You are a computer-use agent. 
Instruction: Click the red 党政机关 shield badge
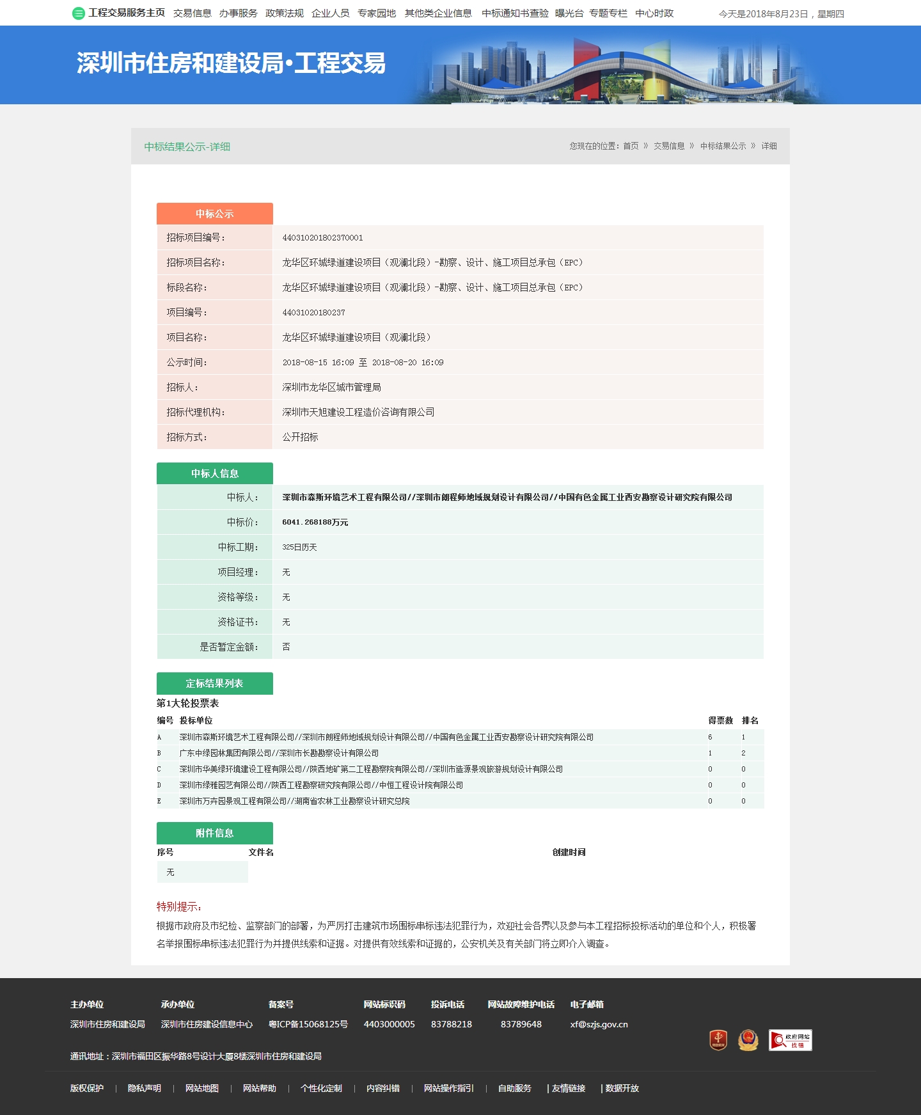pos(718,1040)
